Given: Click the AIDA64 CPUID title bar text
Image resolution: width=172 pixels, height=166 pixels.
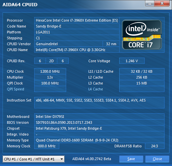Looking at the screenshot, I should click(x=20, y=5).
